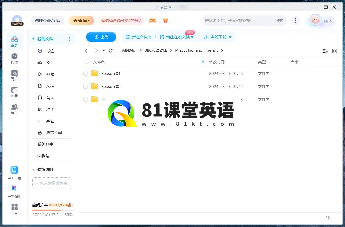Expand the chevron after Pinocchio_and_Friends
This screenshot has height=227, width=345.
tap(222, 50)
